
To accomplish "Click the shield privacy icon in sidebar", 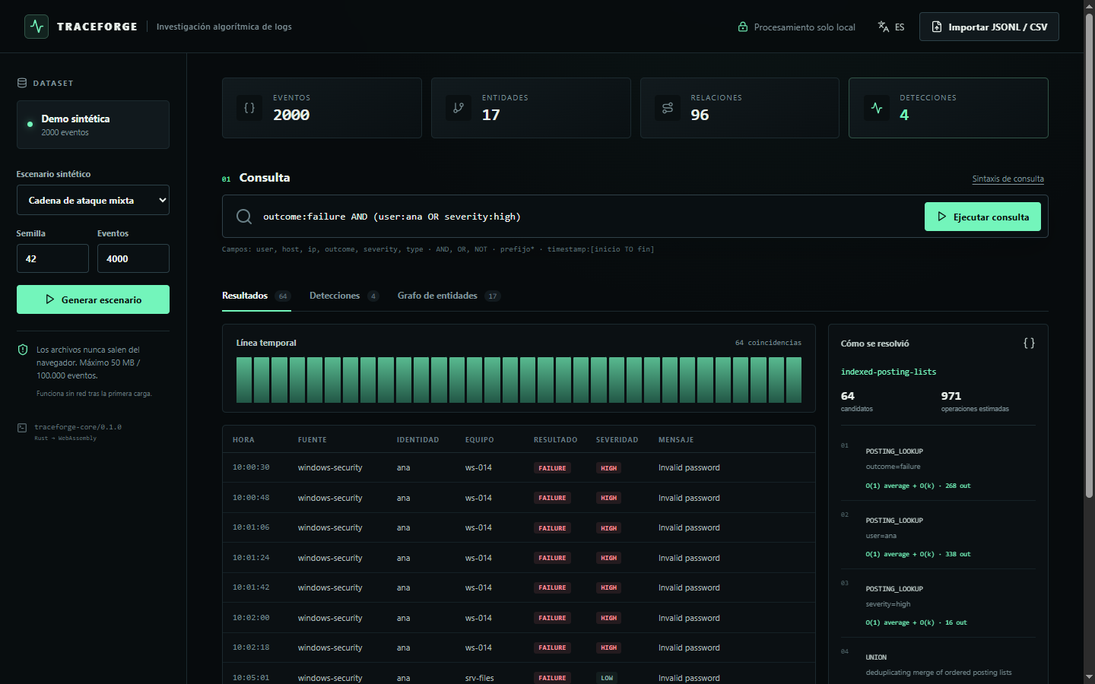I will [23, 350].
